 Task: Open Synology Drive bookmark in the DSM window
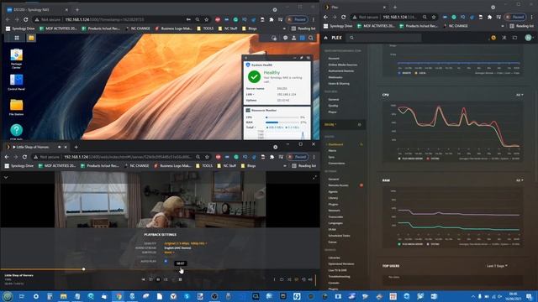tap(20, 29)
